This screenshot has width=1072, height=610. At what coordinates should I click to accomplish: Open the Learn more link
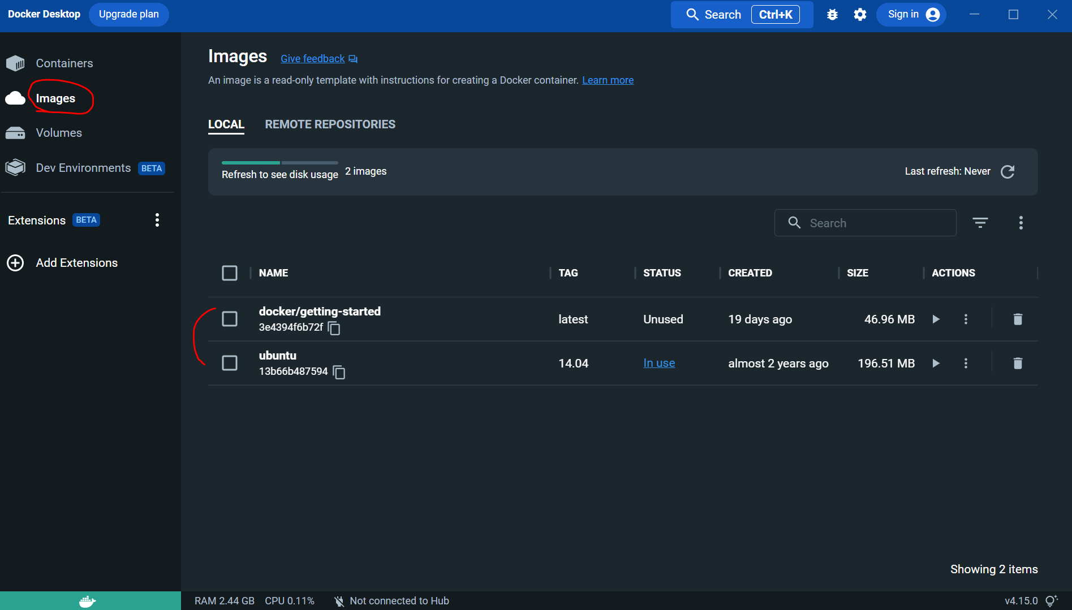tap(608, 80)
